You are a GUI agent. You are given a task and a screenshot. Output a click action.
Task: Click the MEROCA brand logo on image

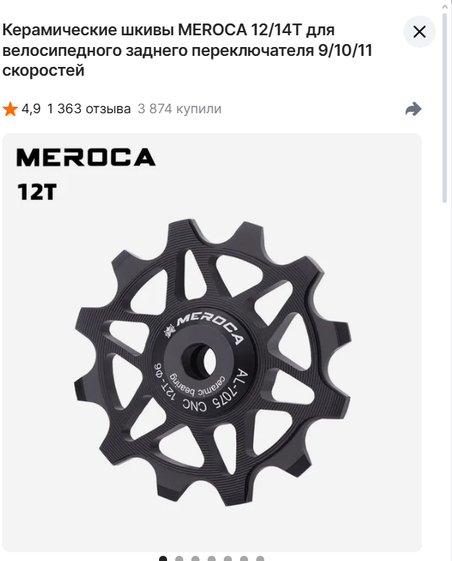click(86, 157)
